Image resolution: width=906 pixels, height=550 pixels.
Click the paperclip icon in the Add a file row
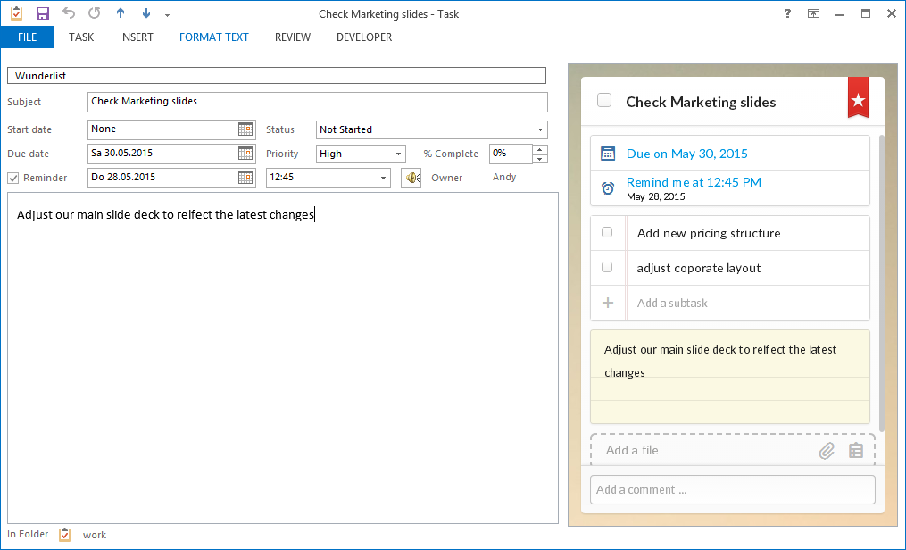pyautogui.click(x=827, y=451)
